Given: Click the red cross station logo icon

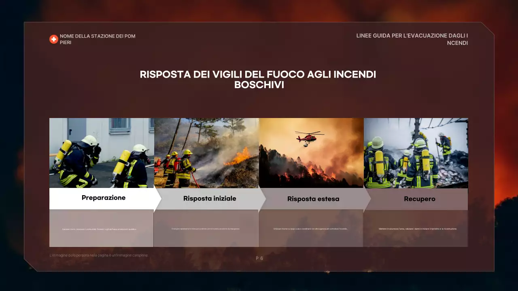Looking at the screenshot, I should (x=53, y=39).
